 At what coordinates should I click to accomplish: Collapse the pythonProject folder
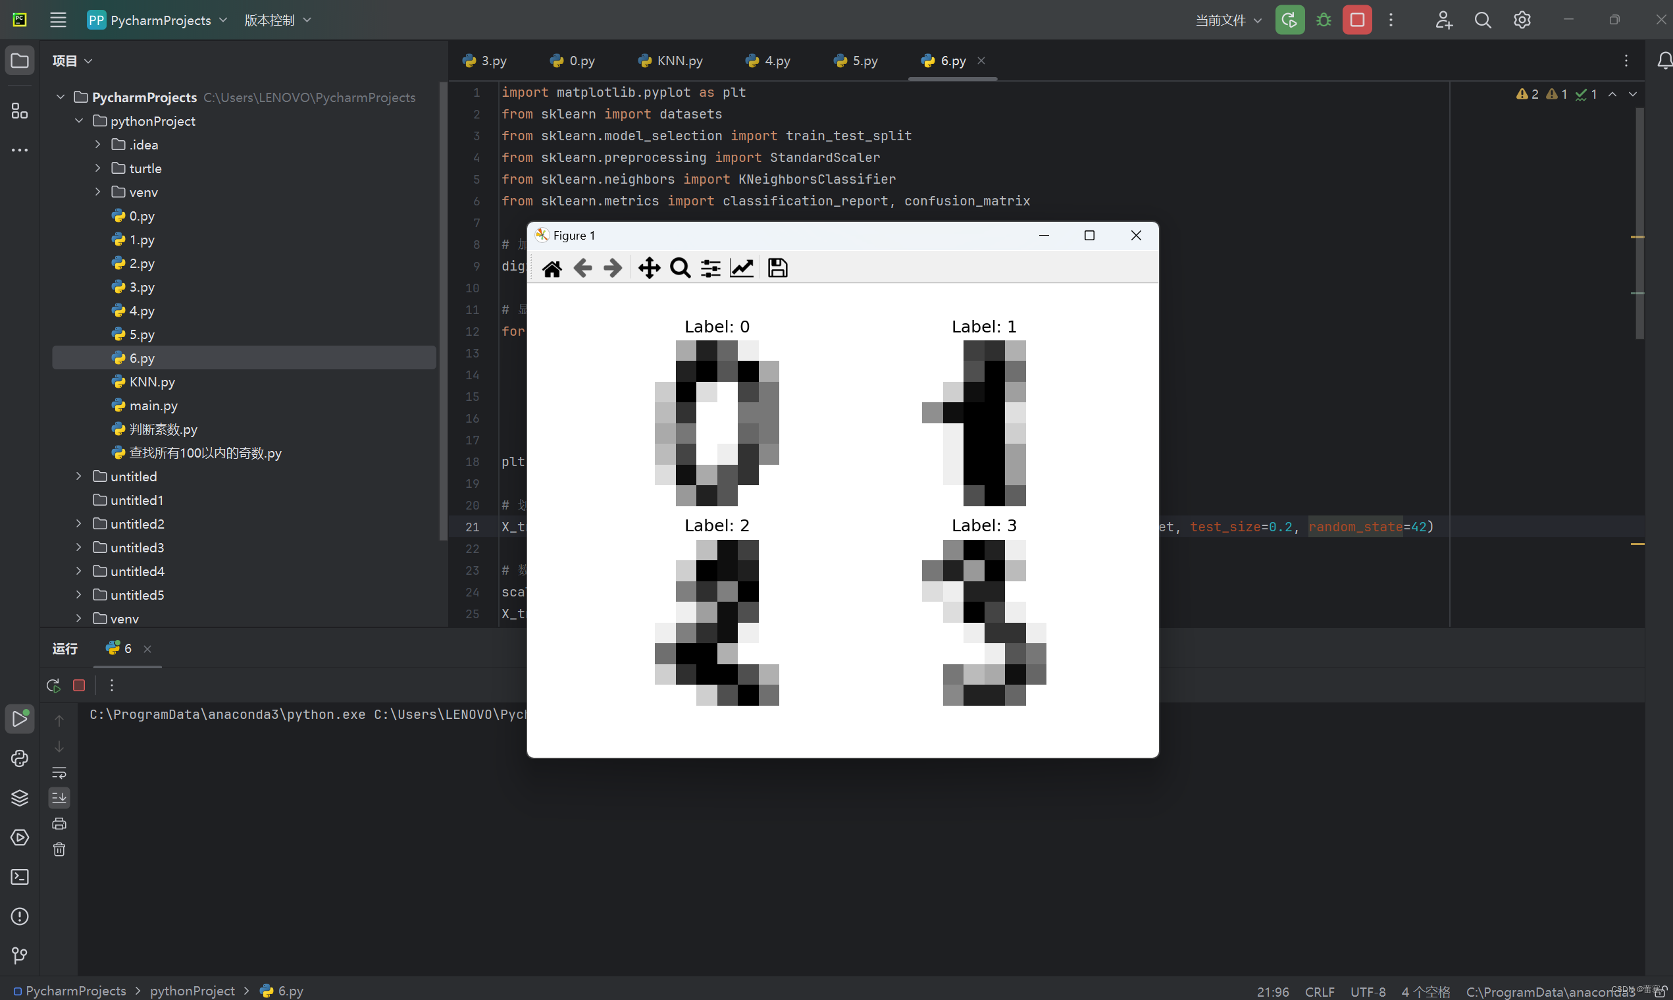pos(79,120)
